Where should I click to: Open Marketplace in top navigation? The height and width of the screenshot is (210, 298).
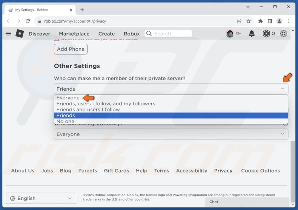coord(74,34)
